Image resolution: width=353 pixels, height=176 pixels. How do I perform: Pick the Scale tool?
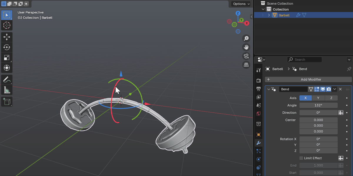(x=6, y=57)
